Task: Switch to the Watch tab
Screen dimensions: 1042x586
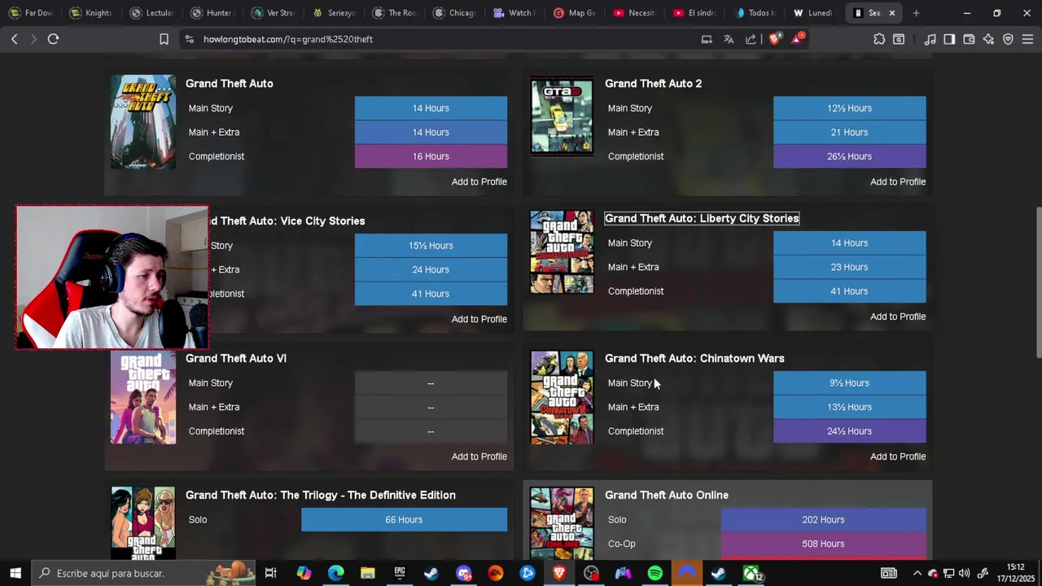Action: 514,13
